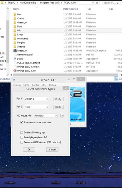
Task: Click Config button for Port 1
Action: click(58, 99)
